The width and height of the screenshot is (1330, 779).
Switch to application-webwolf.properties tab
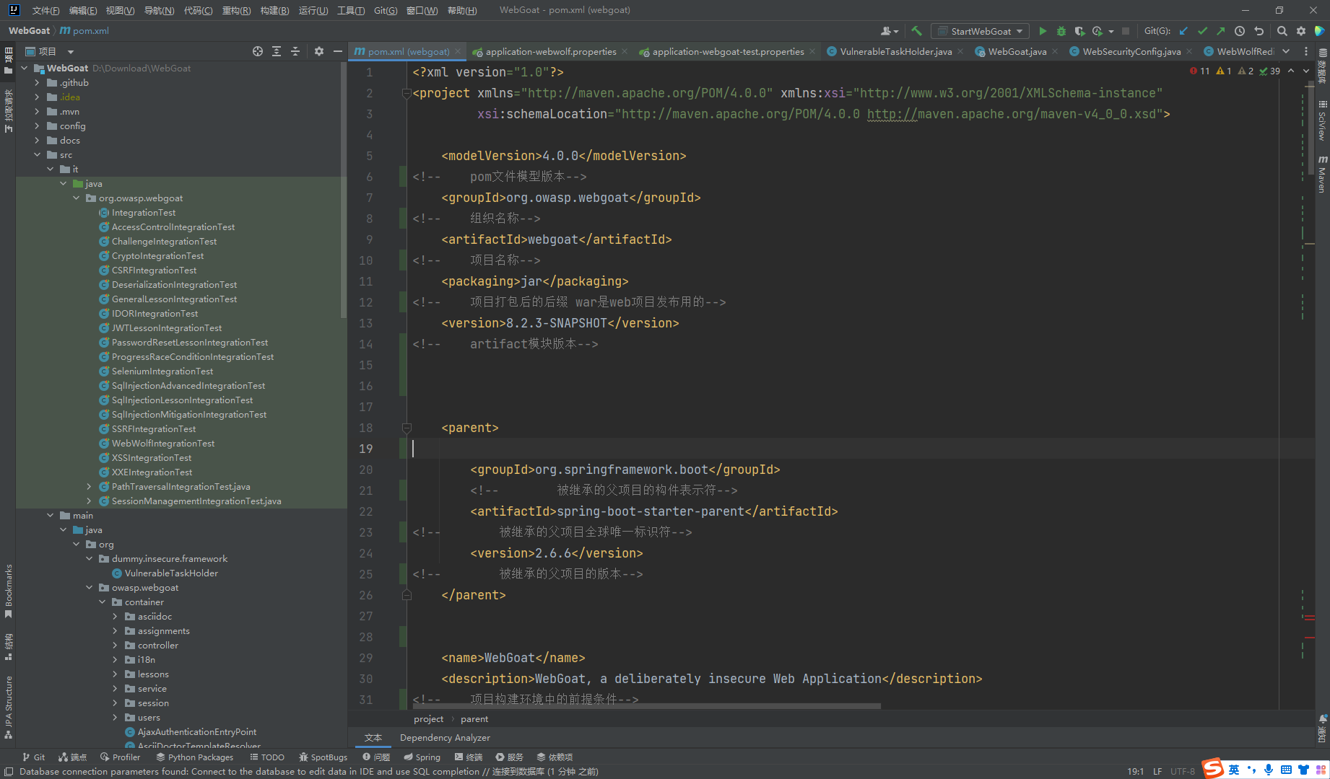[550, 51]
